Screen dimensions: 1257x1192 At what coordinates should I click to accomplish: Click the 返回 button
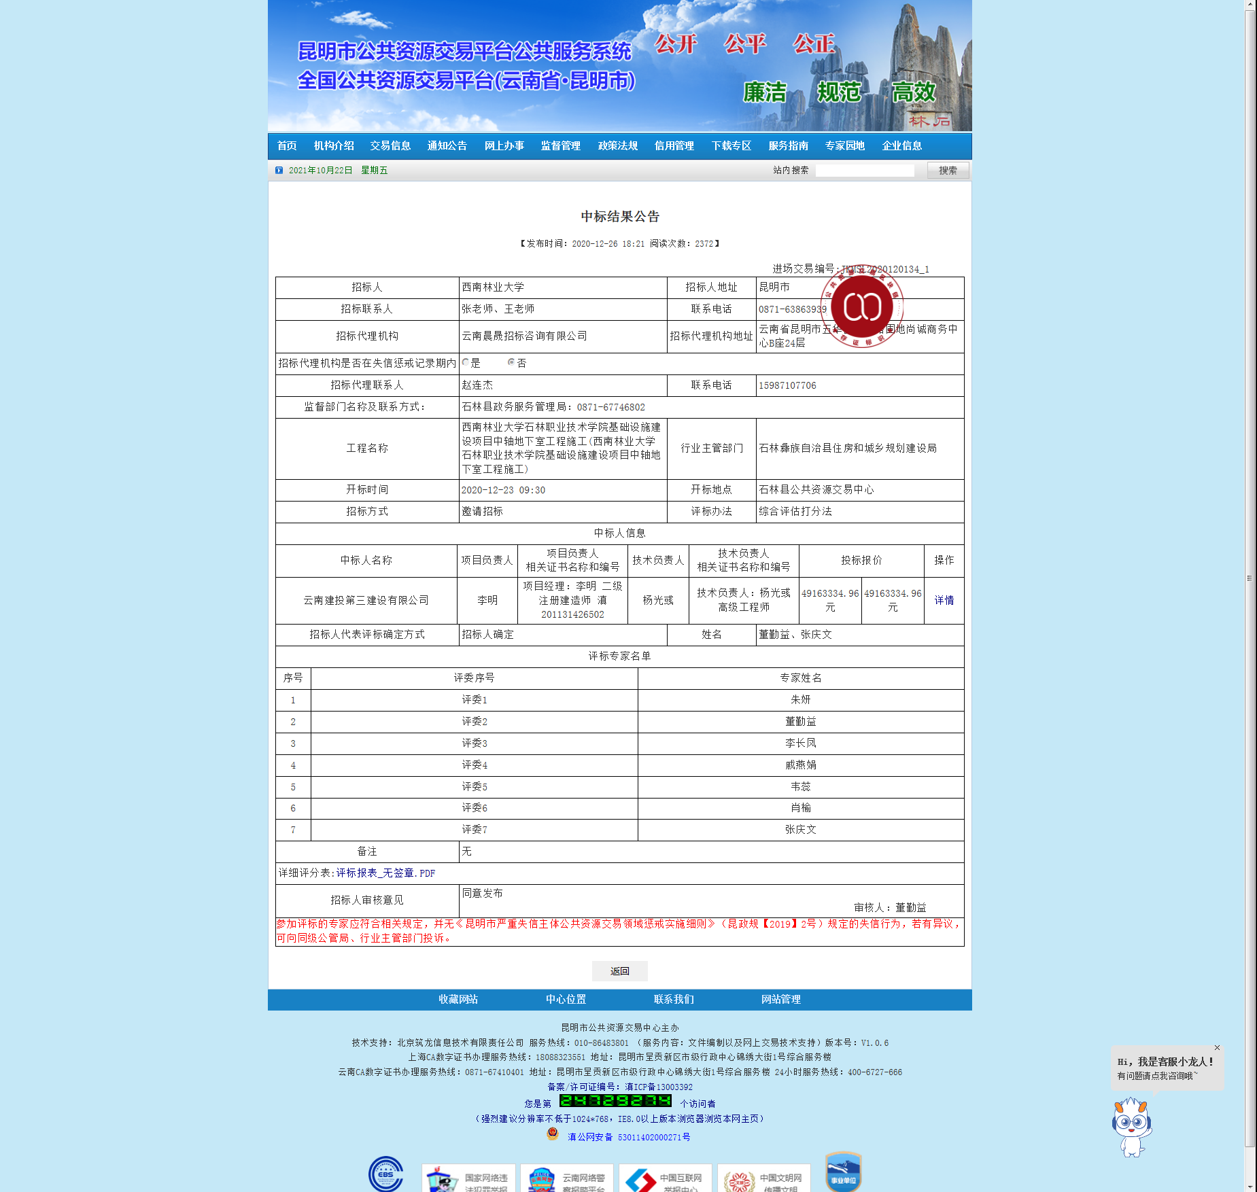(x=619, y=971)
